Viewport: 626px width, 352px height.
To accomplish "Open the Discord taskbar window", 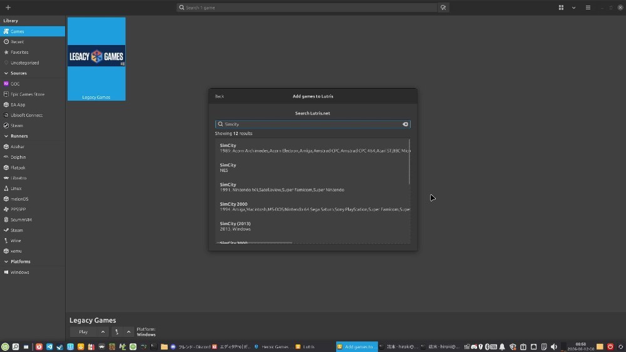I will 190,347.
